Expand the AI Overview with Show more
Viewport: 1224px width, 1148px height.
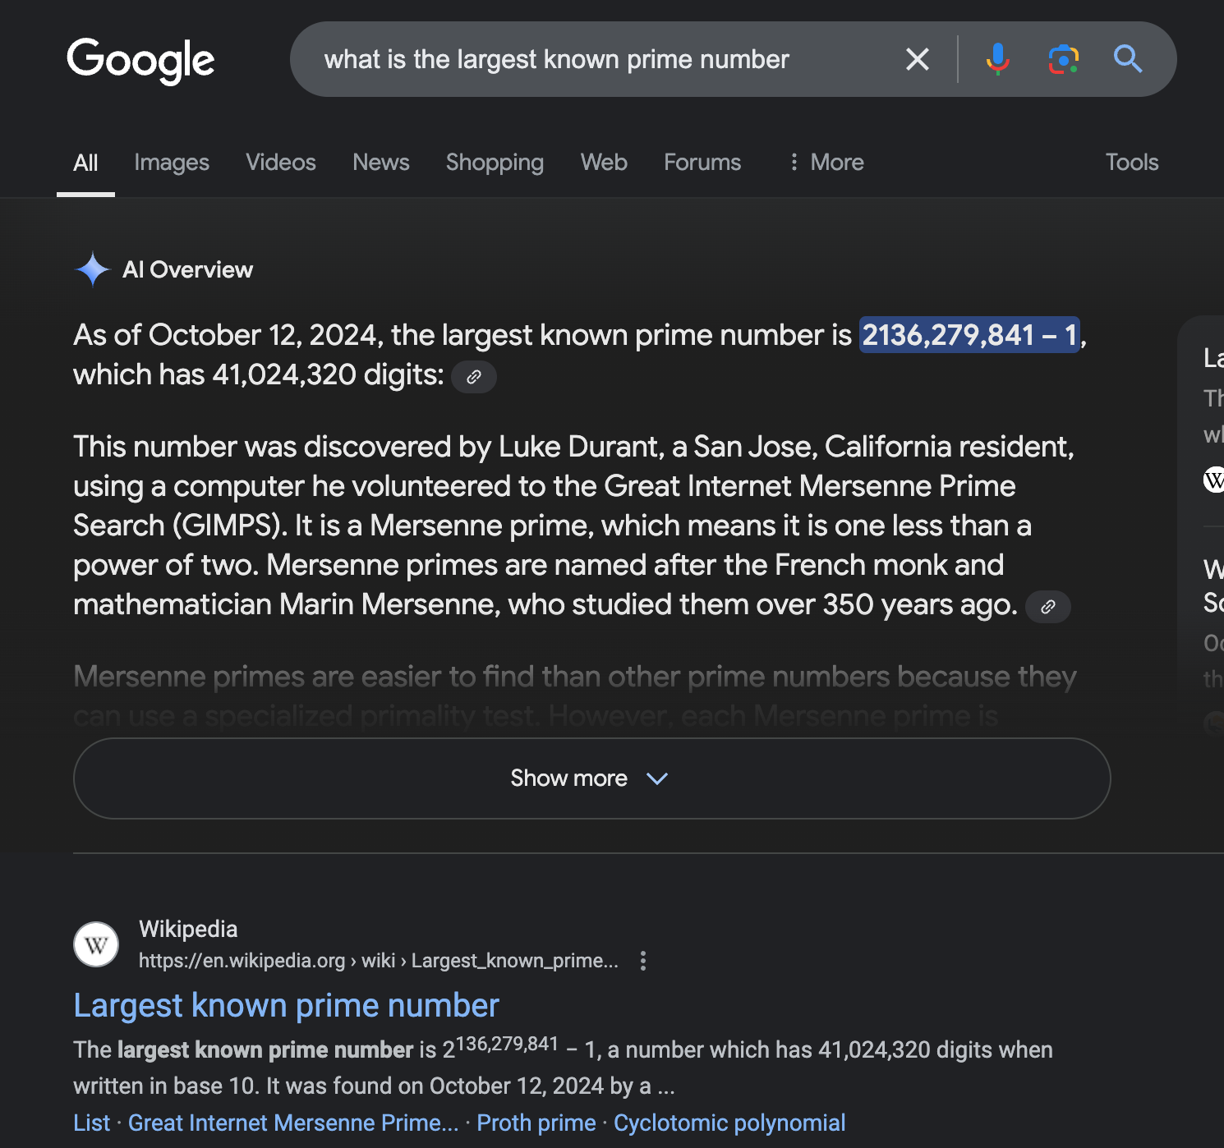click(x=592, y=778)
